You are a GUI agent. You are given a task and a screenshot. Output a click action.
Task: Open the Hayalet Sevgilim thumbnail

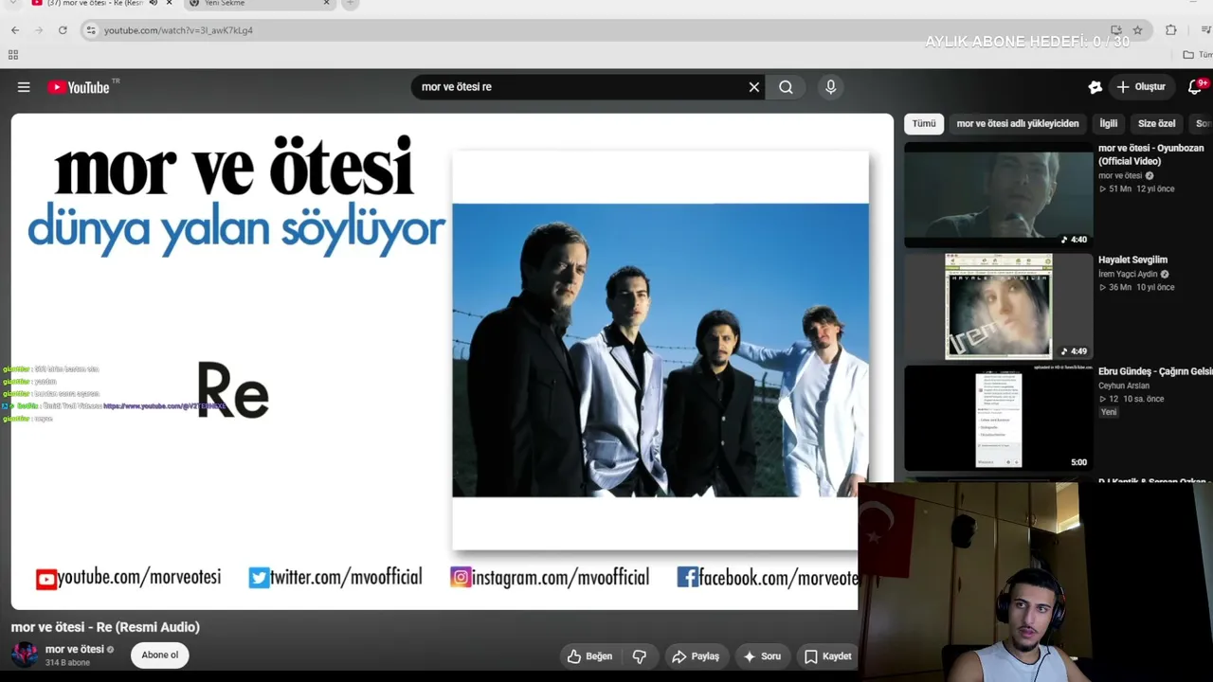tap(998, 307)
